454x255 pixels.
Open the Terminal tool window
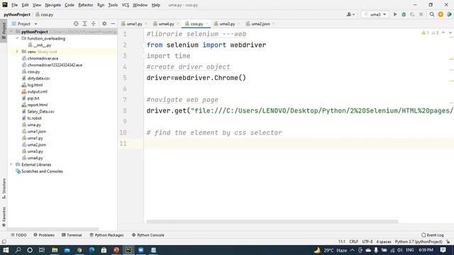point(72,235)
